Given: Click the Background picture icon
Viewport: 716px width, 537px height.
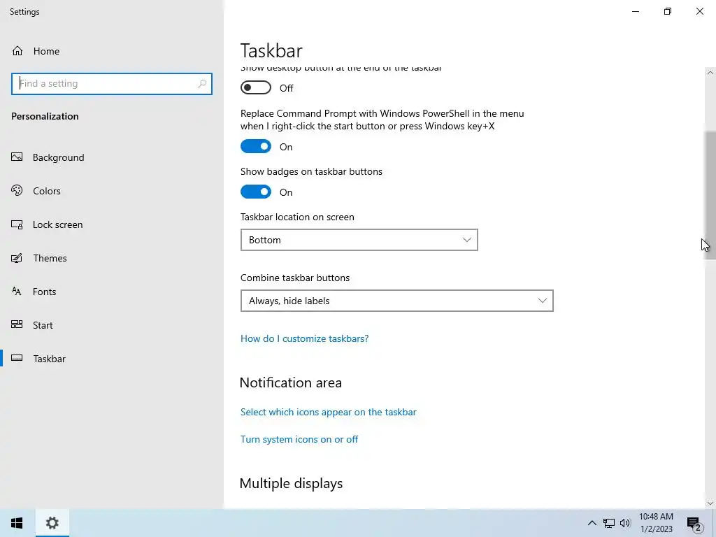Looking at the screenshot, I should click(x=17, y=157).
